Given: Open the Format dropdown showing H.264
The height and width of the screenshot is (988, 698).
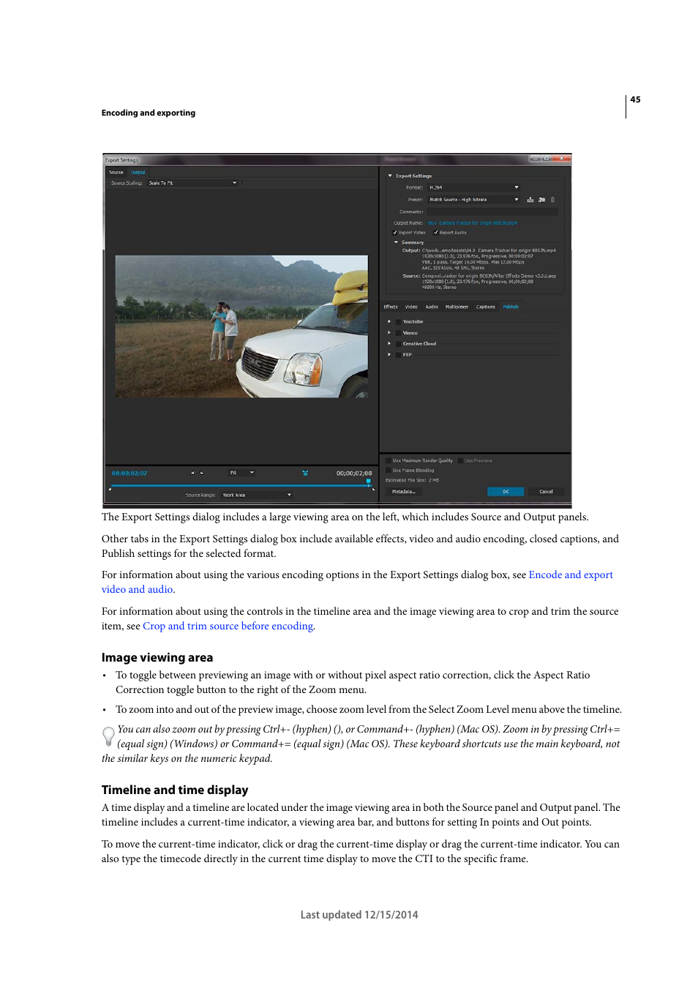Looking at the screenshot, I should [x=474, y=187].
